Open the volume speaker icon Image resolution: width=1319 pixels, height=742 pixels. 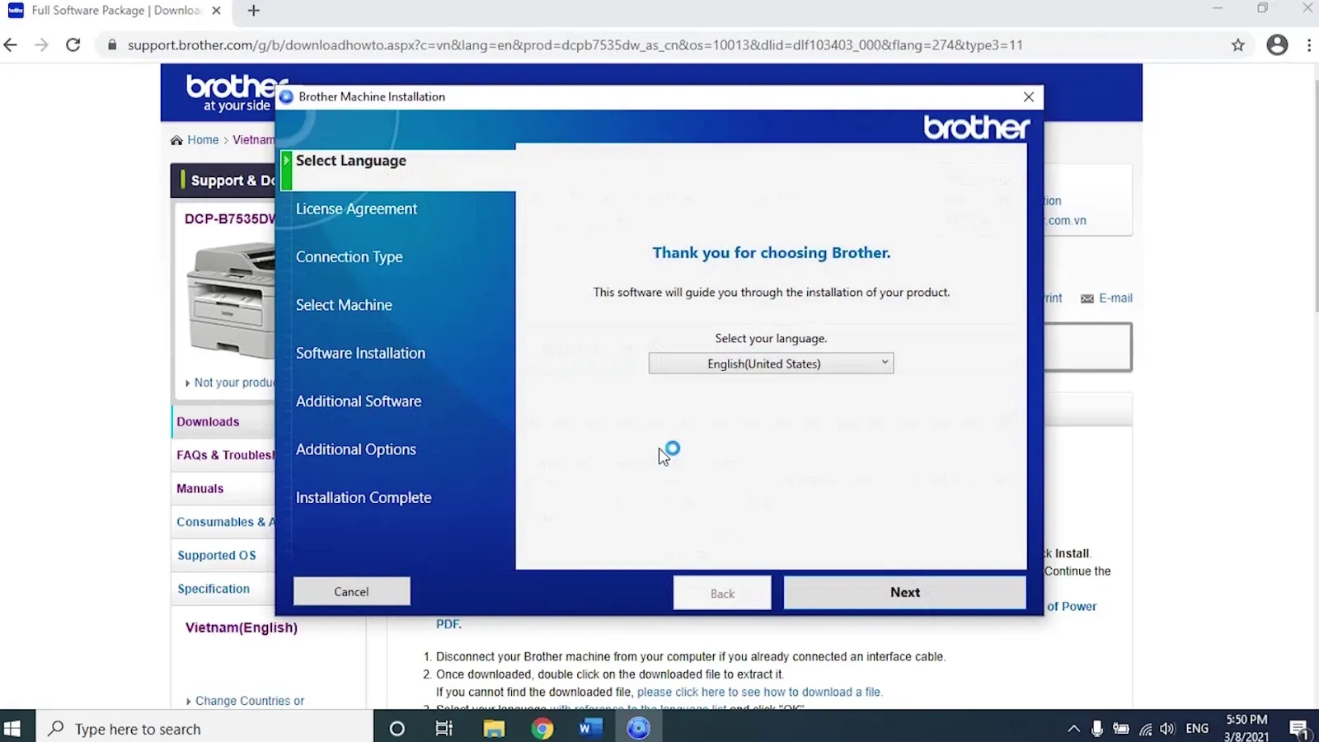click(x=1167, y=729)
